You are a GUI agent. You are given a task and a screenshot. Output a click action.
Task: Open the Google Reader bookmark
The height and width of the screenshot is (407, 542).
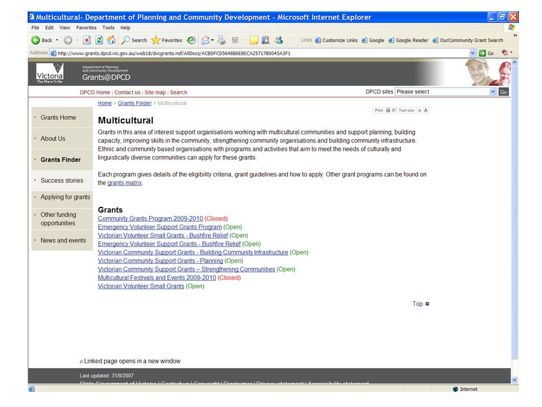click(408, 41)
